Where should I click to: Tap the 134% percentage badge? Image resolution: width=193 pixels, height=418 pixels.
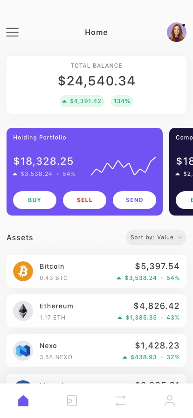tap(122, 101)
